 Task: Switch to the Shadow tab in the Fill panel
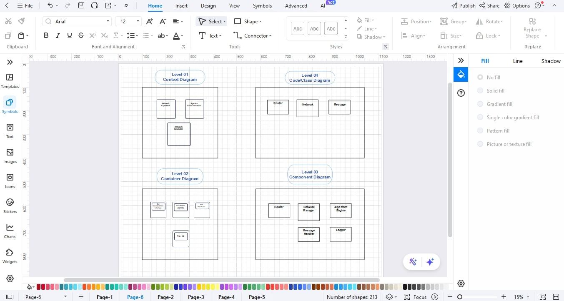click(x=550, y=60)
